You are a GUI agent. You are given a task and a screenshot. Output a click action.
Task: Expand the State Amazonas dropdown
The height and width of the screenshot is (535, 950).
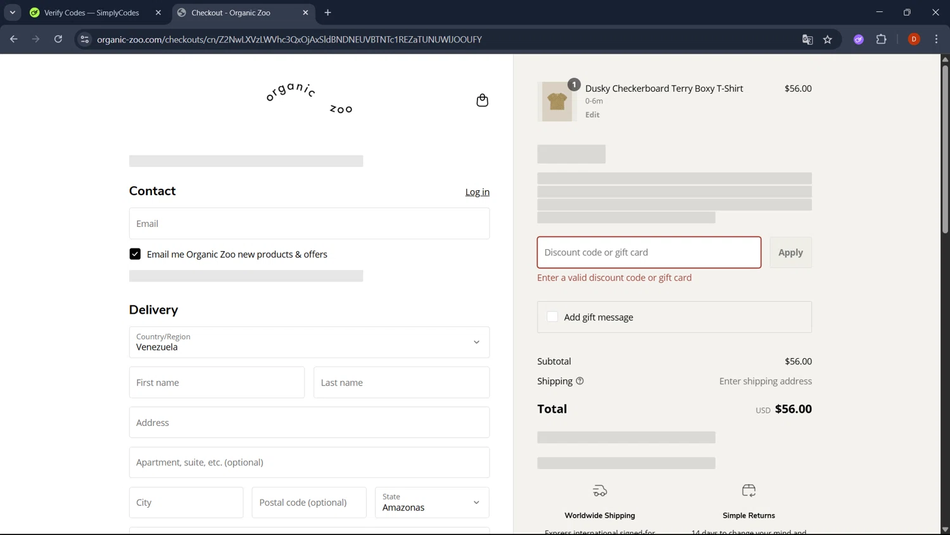432,503
